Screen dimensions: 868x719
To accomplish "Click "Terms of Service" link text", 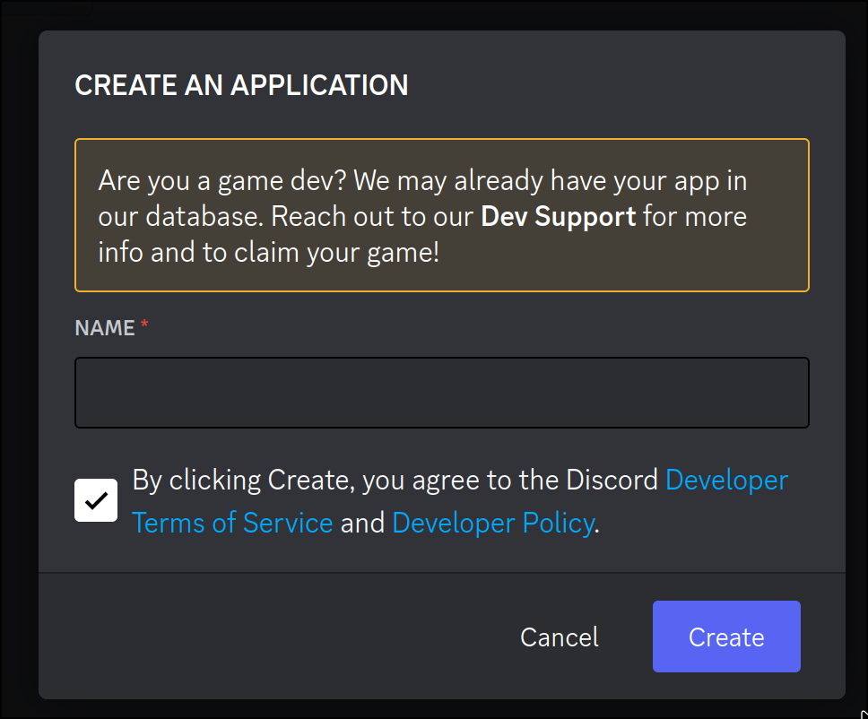I will click(x=232, y=523).
